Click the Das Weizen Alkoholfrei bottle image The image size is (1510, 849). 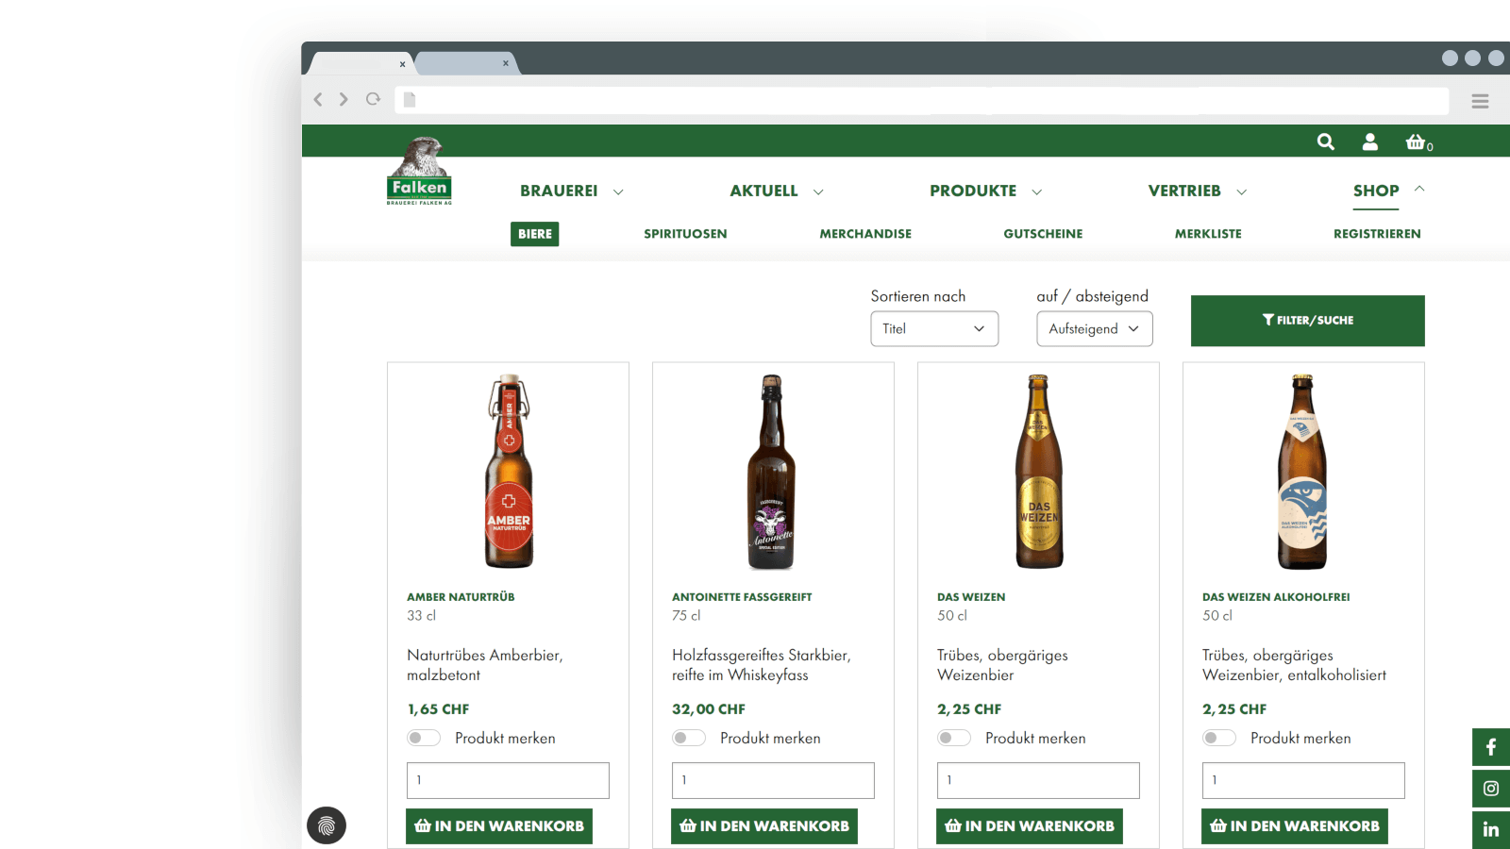pos(1302,472)
